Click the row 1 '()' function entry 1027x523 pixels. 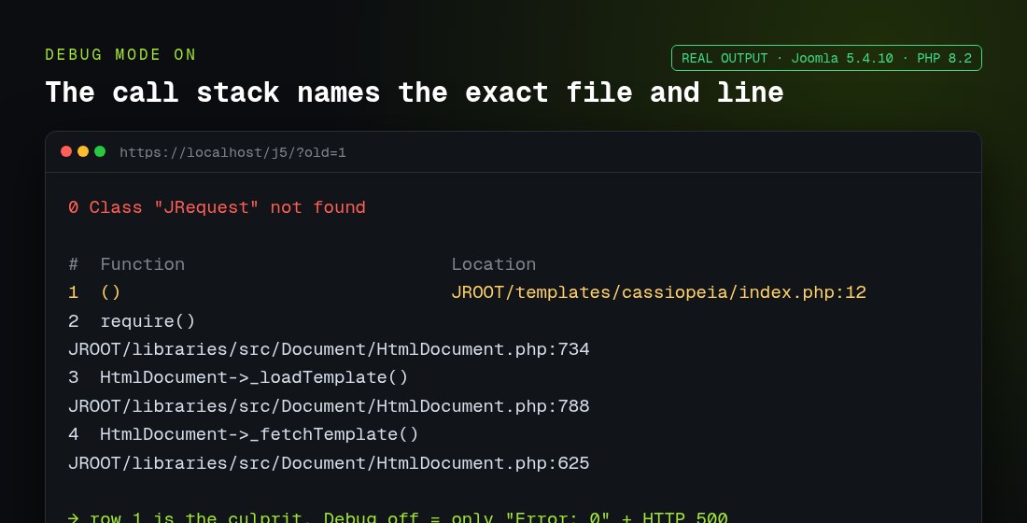pos(111,292)
